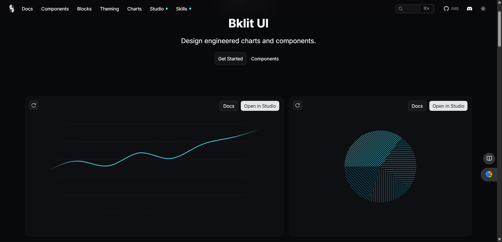Click the scrollbar up arrow
Image resolution: width=502 pixels, height=242 pixels.
coord(499,2)
